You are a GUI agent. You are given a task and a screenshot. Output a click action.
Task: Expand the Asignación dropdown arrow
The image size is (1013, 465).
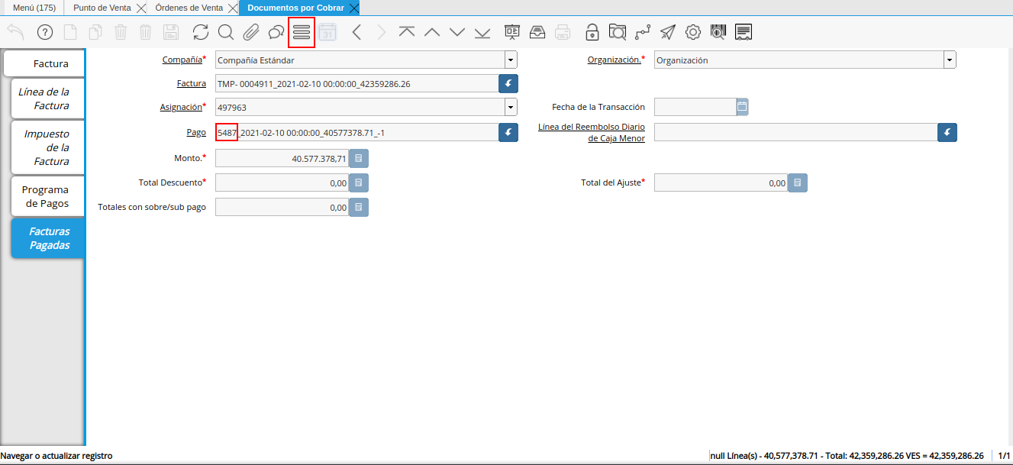click(x=511, y=107)
